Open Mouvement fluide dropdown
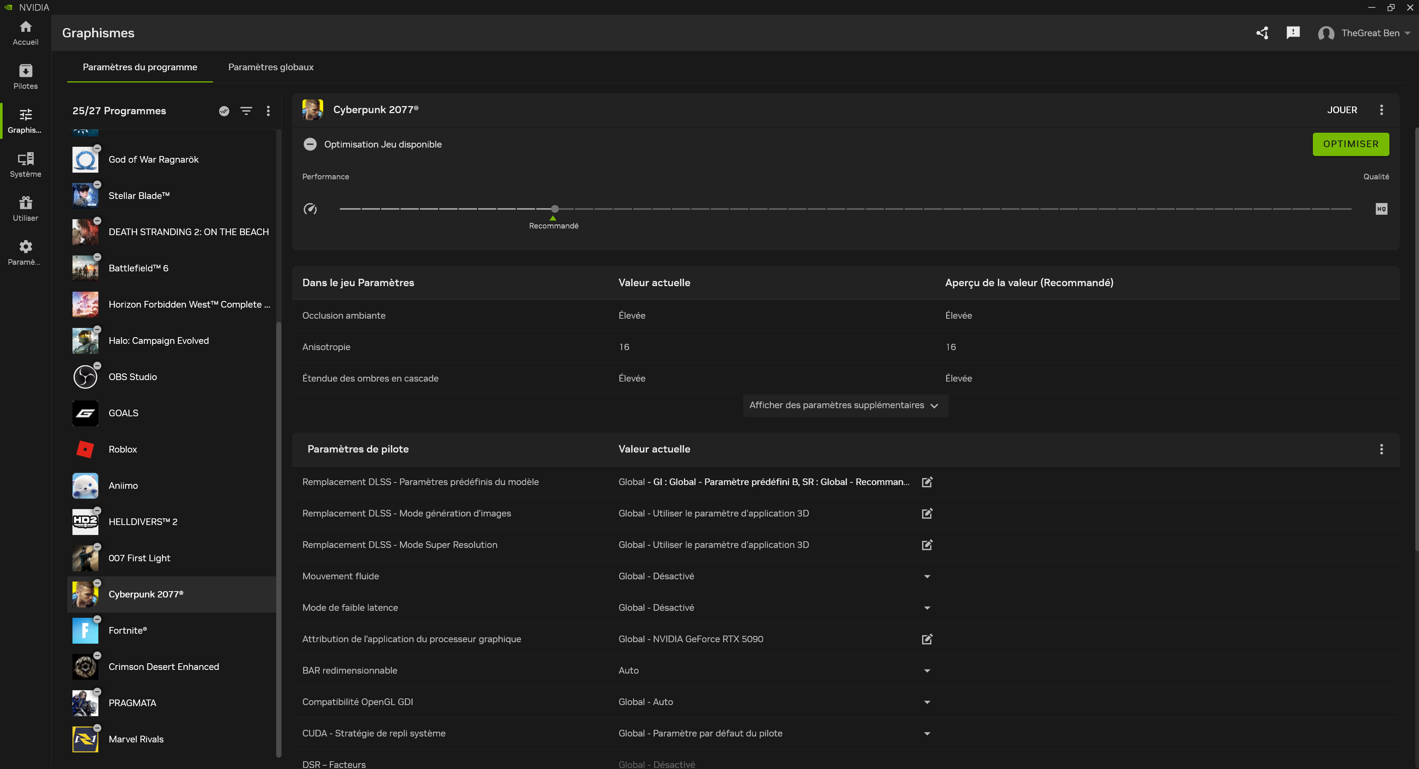 (927, 576)
